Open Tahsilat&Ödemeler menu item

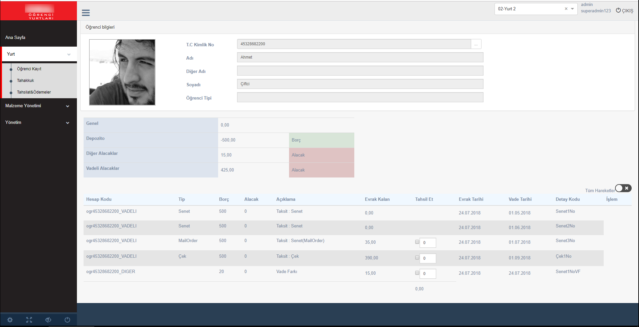pos(34,92)
